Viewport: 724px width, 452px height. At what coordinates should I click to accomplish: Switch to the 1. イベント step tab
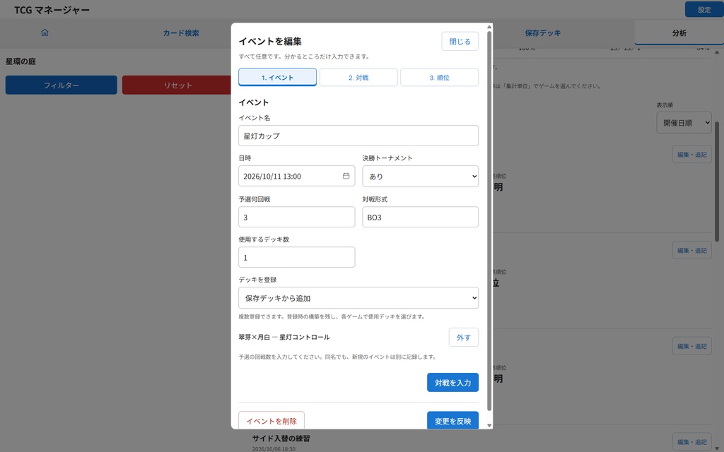click(x=277, y=77)
